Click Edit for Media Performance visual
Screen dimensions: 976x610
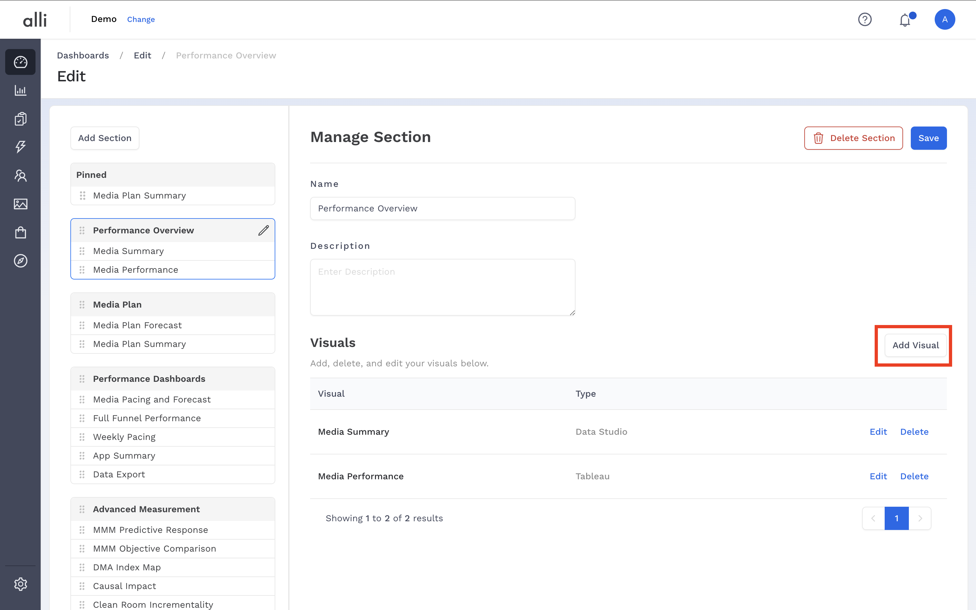click(878, 476)
